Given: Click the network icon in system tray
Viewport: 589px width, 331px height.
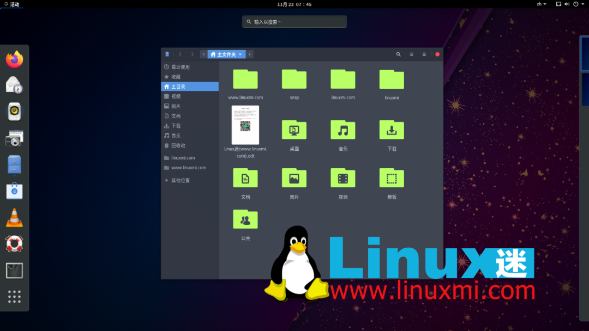Looking at the screenshot, I should 558,4.
